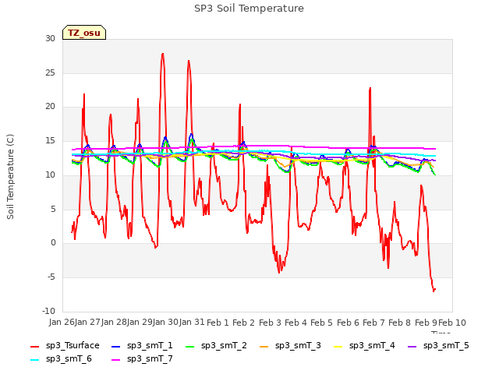Toggle sp3_smT_7 legend entry
This screenshot has width=499, height=374.
click(142, 359)
